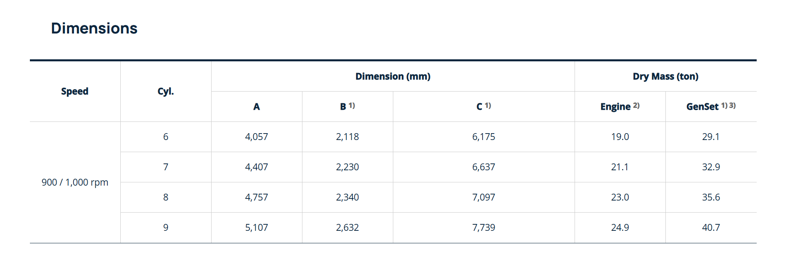This screenshot has height=276, width=791.
Task: Click the C column header
Action: tap(484, 106)
